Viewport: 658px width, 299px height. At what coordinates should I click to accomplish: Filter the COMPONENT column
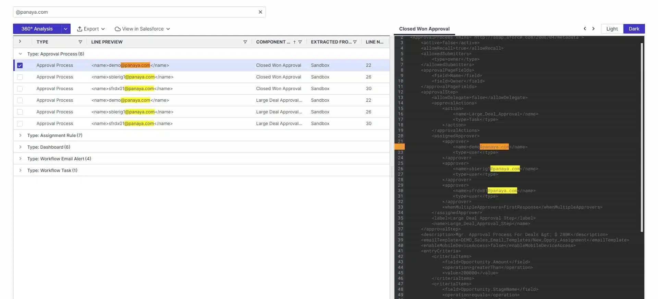pos(300,42)
